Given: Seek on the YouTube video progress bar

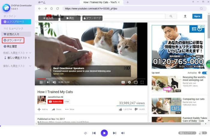Looking at the screenshot, I should (91, 79).
